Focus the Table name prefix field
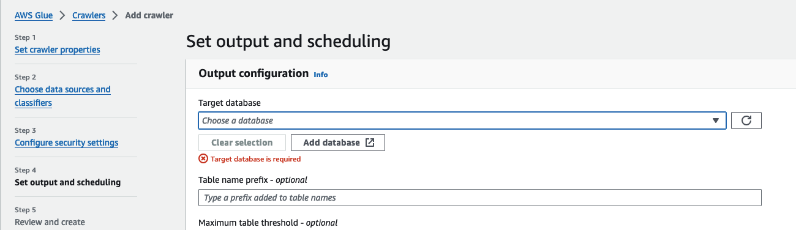Viewport: 796px width, 230px height. click(x=479, y=198)
